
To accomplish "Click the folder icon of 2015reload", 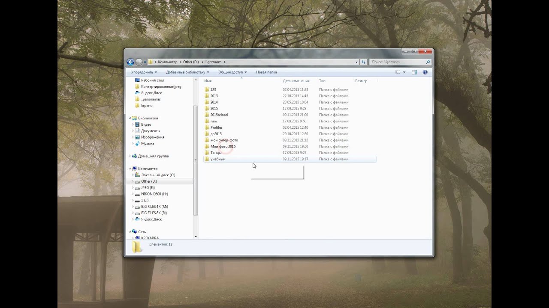I will coord(207,115).
